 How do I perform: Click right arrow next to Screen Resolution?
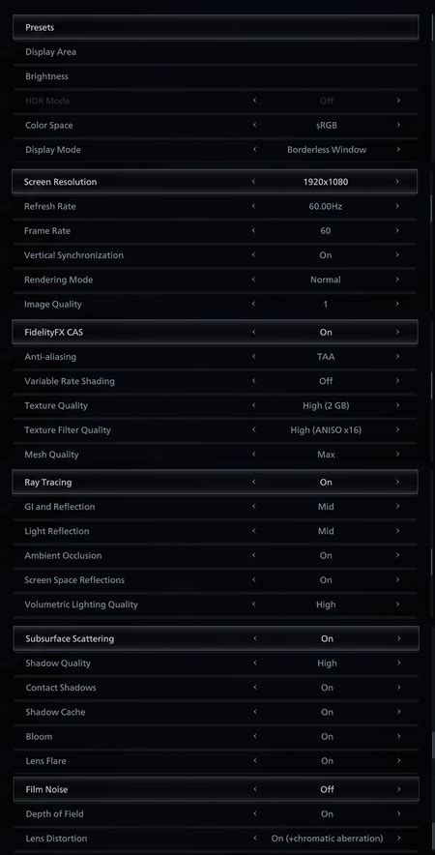(x=397, y=182)
